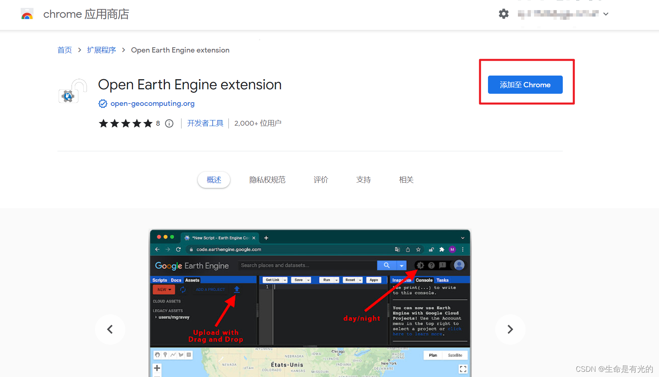
Task: Expand the account dropdown chevron
Action: click(606, 14)
